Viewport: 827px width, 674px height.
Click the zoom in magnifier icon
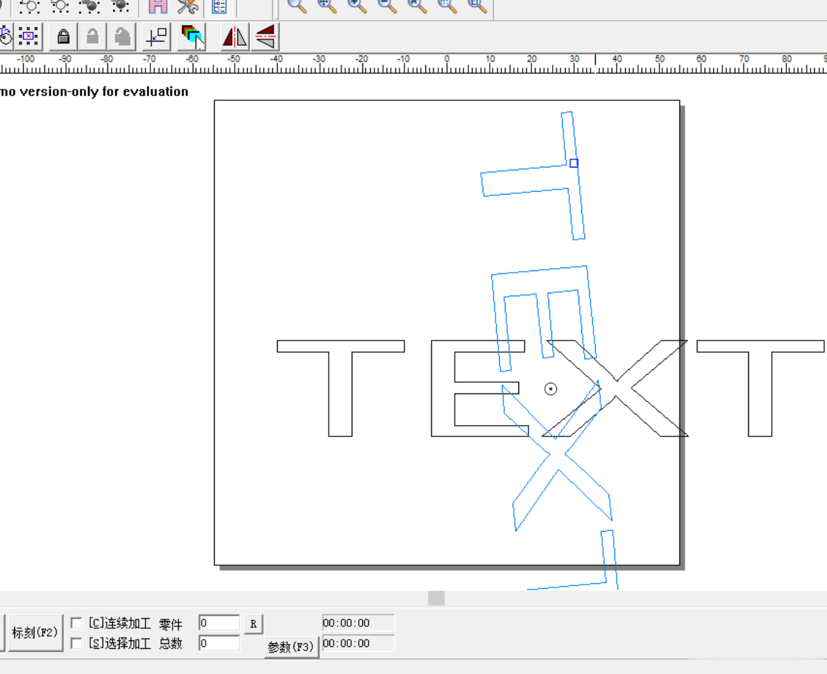tap(357, 5)
